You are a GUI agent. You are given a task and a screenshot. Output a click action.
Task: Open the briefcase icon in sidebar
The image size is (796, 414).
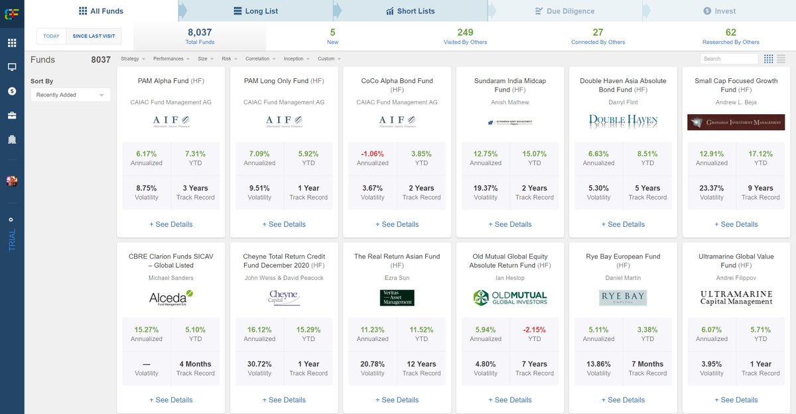pyautogui.click(x=12, y=115)
